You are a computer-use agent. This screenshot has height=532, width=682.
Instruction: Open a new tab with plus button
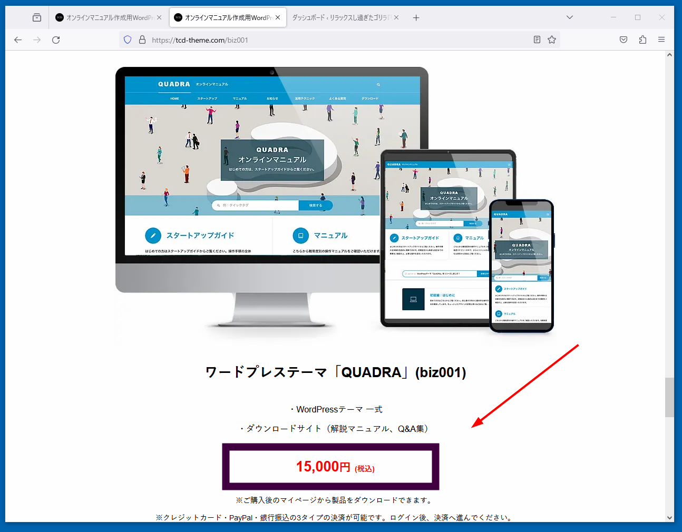pos(416,17)
